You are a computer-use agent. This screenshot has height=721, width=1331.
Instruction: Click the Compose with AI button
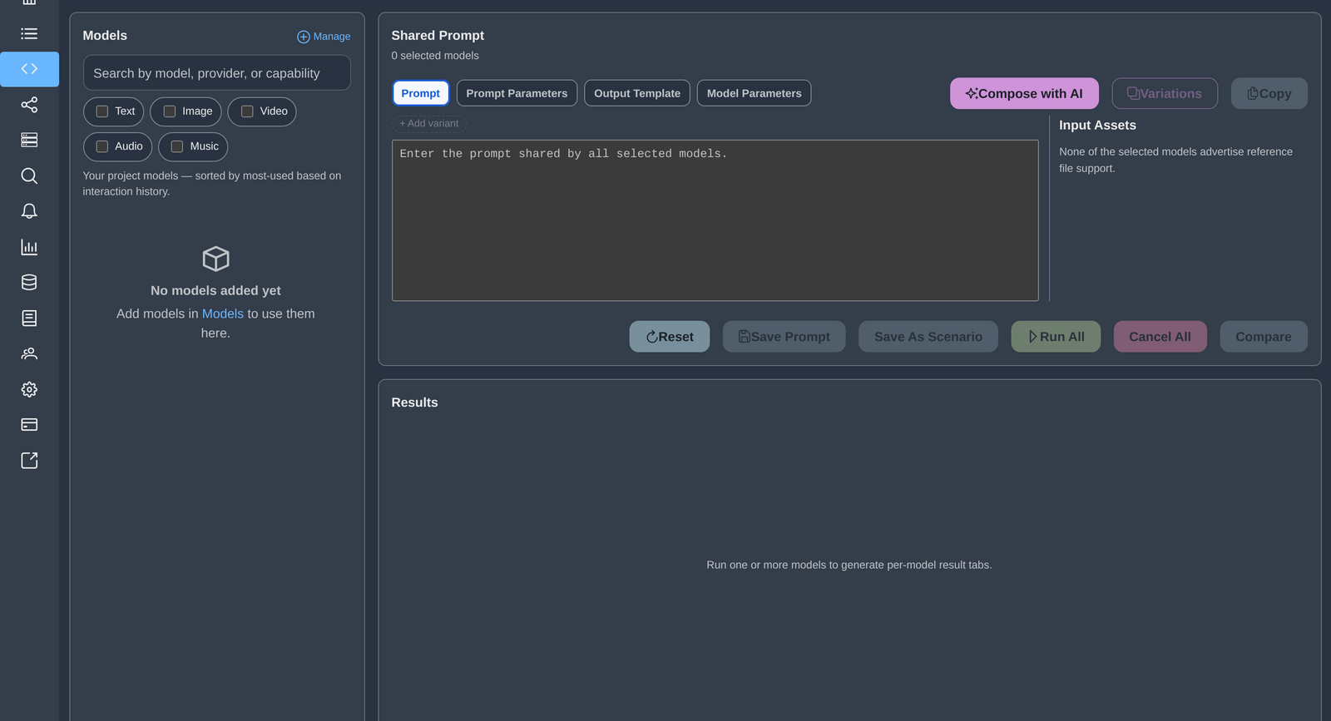tap(1024, 94)
